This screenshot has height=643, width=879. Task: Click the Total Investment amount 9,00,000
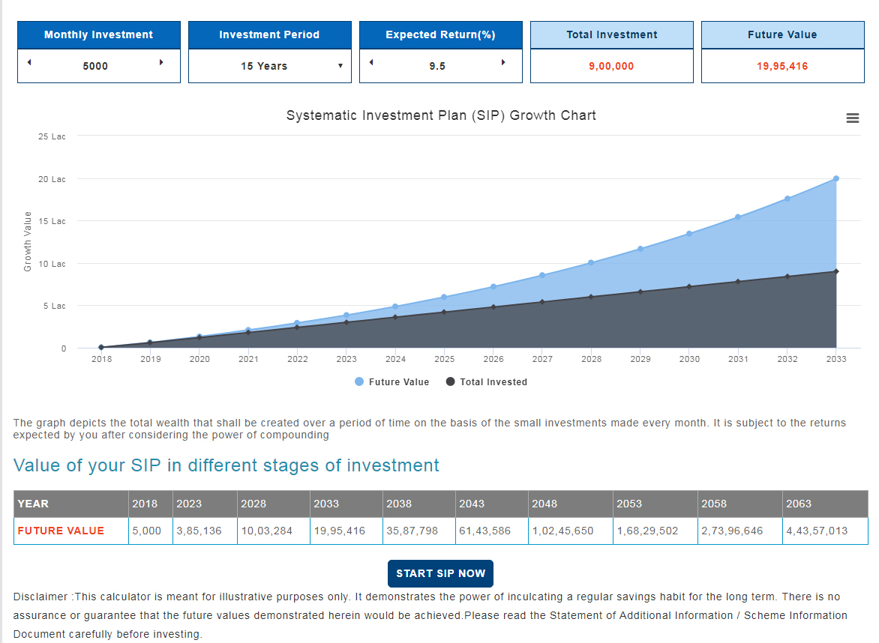coord(611,66)
